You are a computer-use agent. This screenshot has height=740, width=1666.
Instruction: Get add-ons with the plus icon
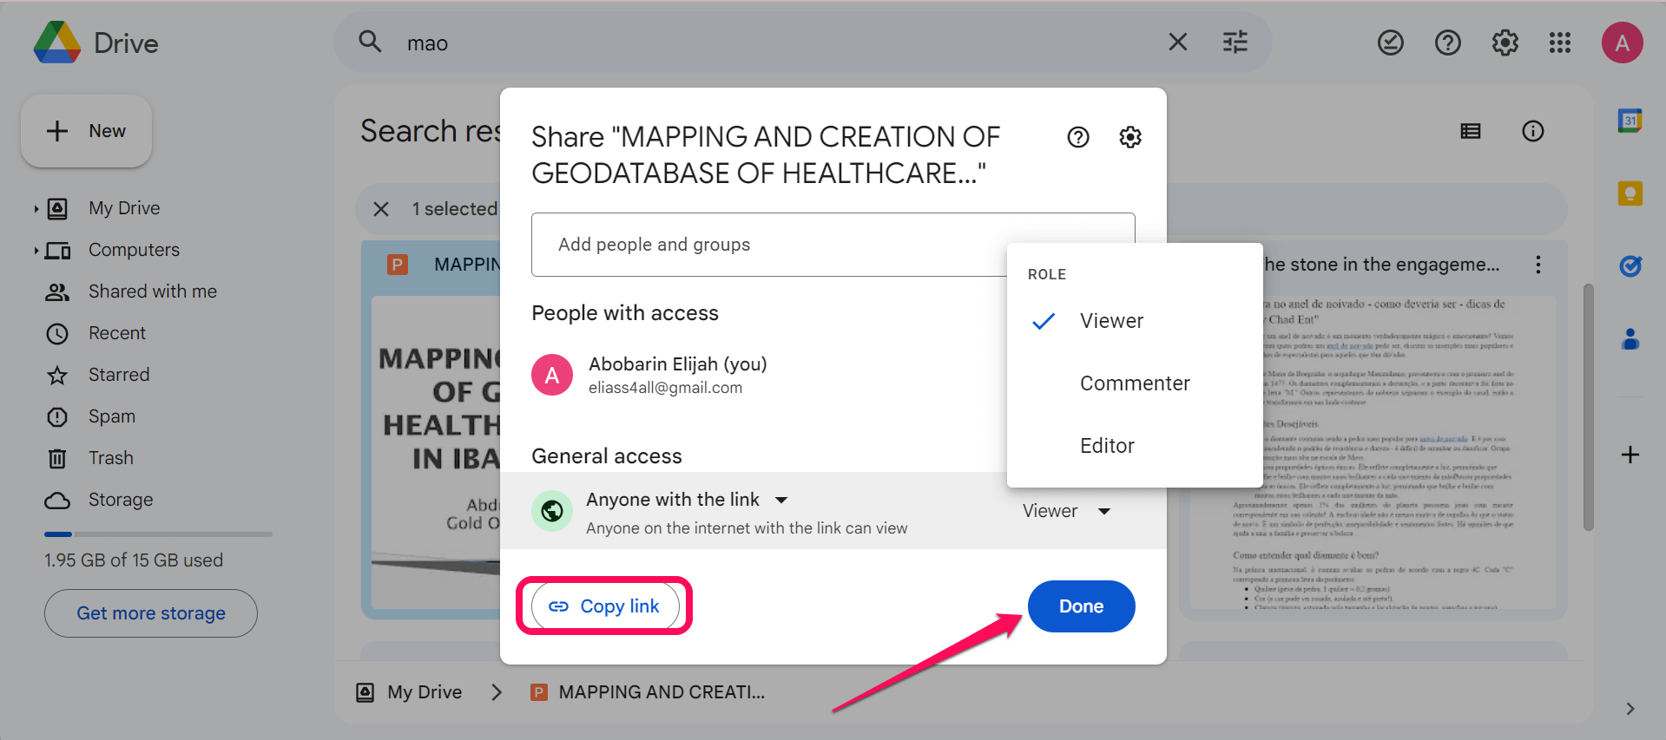[x=1630, y=455]
